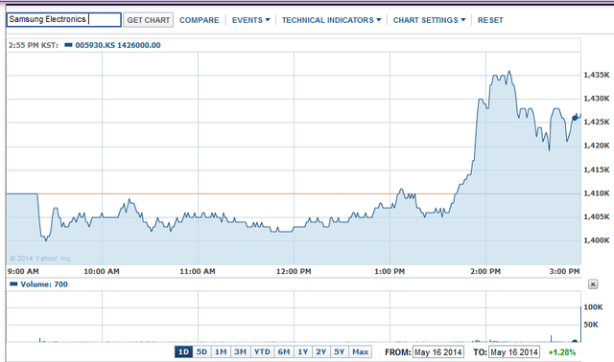This screenshot has width=614, height=362.
Task: Click the 005930.KS series color marker
Action: click(x=68, y=45)
